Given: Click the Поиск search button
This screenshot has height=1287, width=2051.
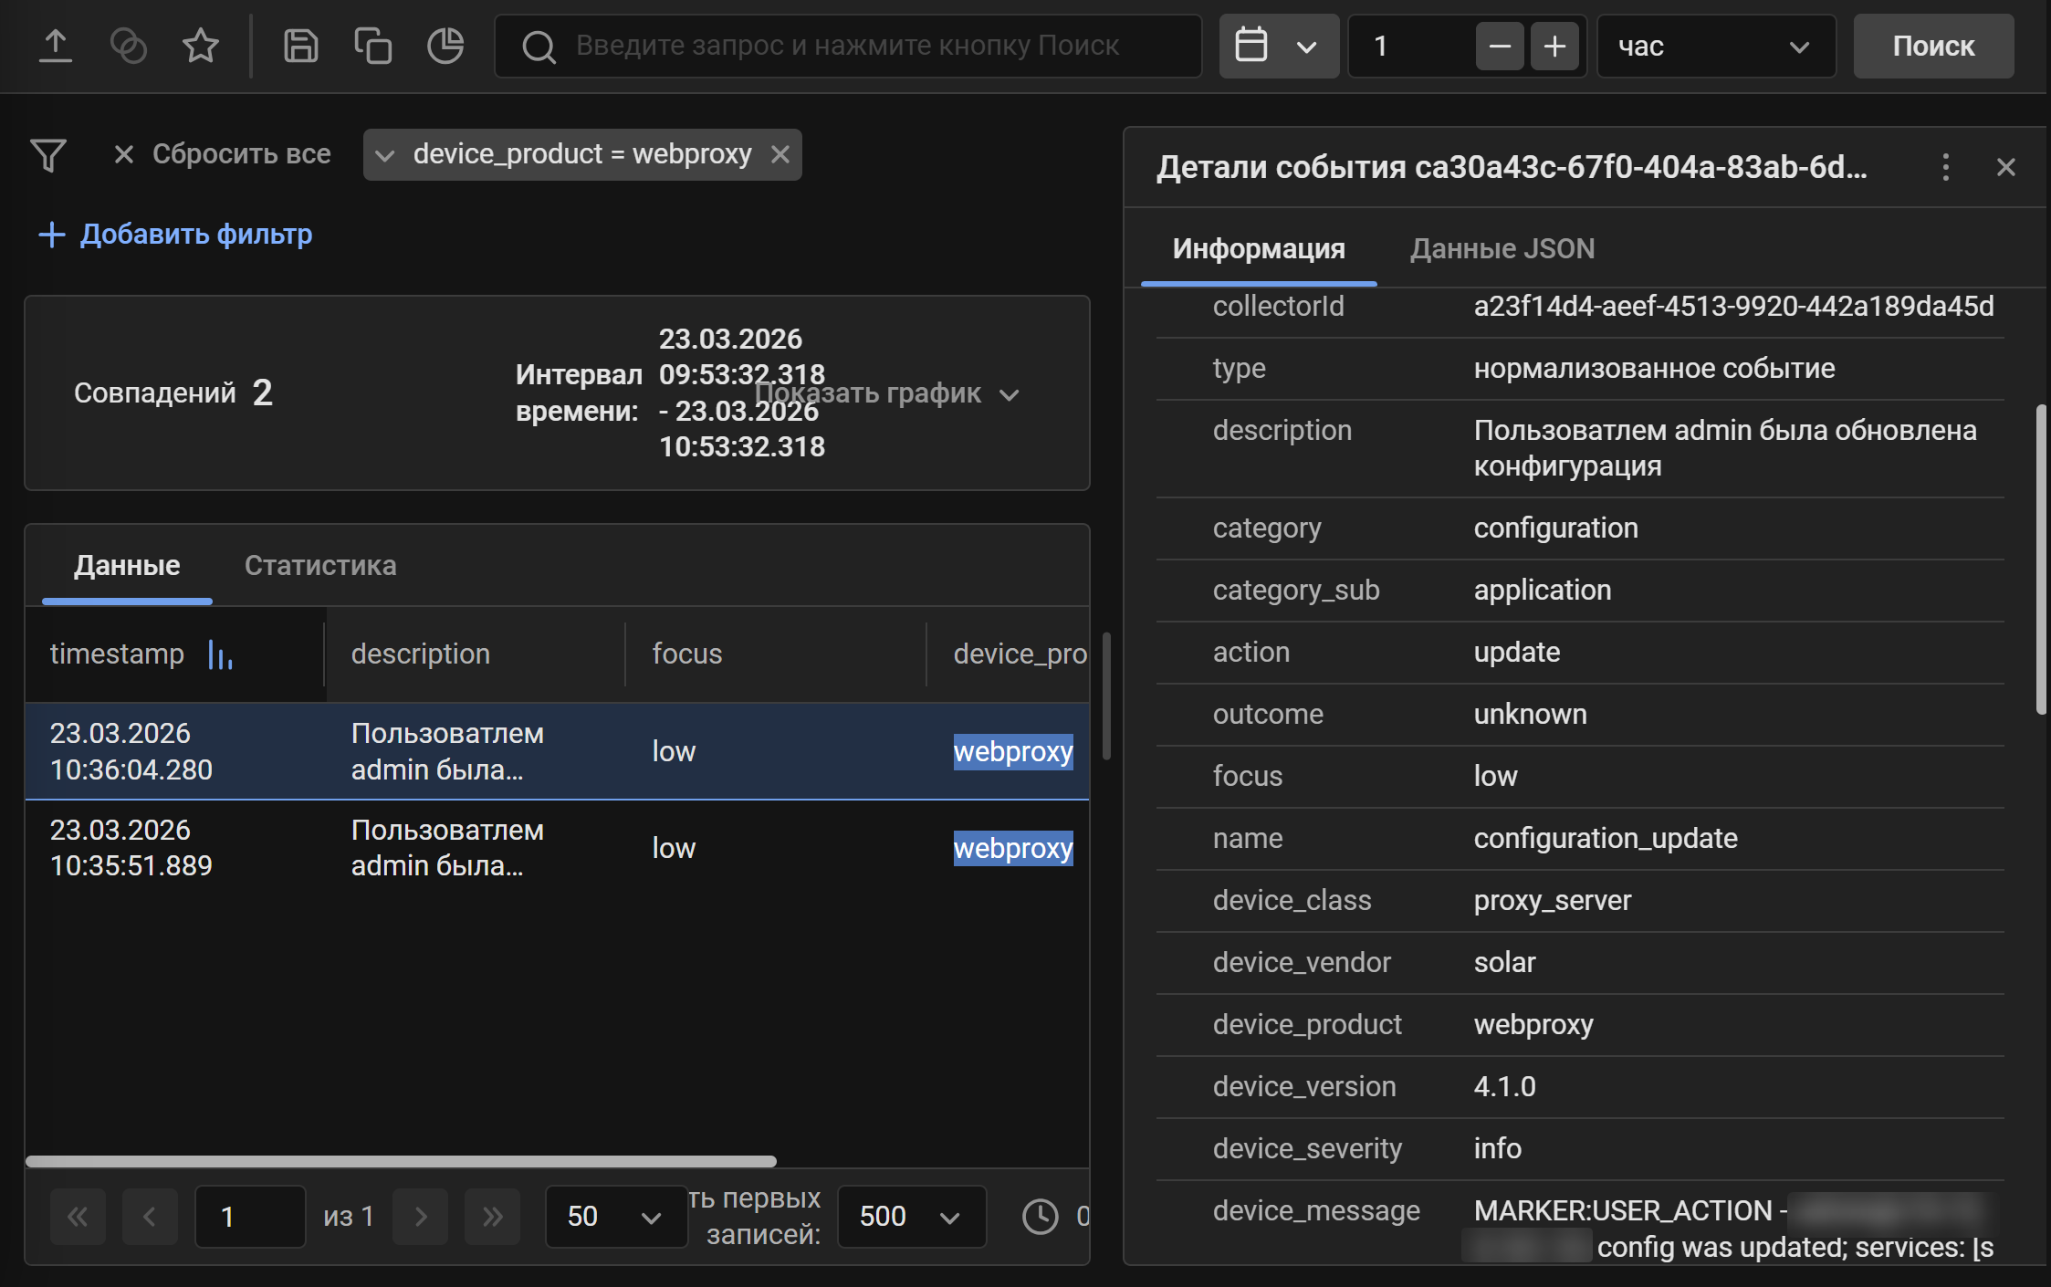Looking at the screenshot, I should (x=1933, y=46).
